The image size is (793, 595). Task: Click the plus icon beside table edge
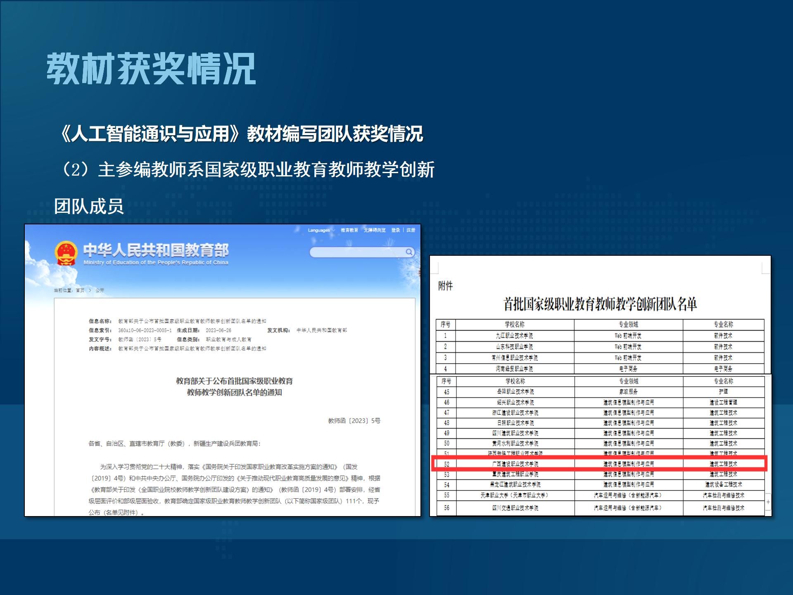(x=768, y=502)
